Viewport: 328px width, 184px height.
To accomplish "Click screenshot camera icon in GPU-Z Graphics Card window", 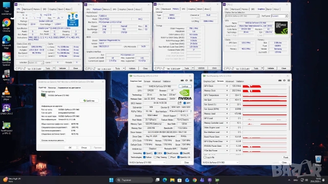I will 182,80.
